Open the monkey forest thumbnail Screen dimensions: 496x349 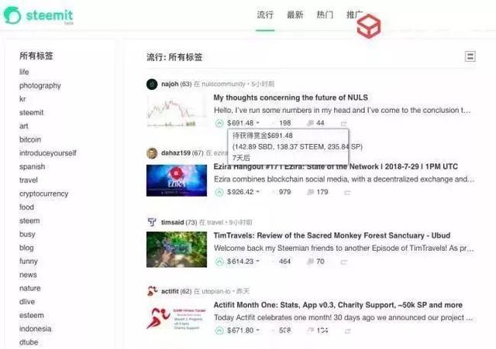[x=177, y=249]
